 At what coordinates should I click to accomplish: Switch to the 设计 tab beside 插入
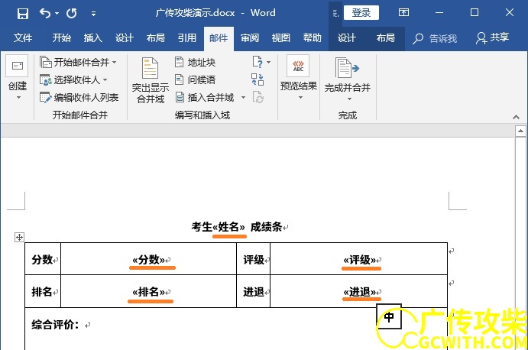pos(125,37)
